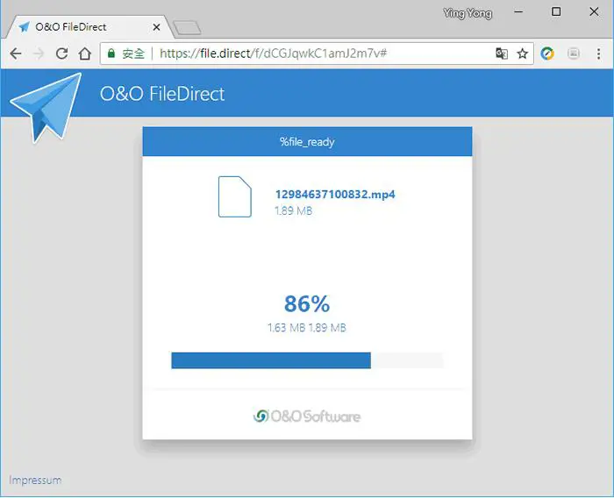Screen dimensions: 614x498
Task: Click the browser back arrow
Action: [16, 53]
